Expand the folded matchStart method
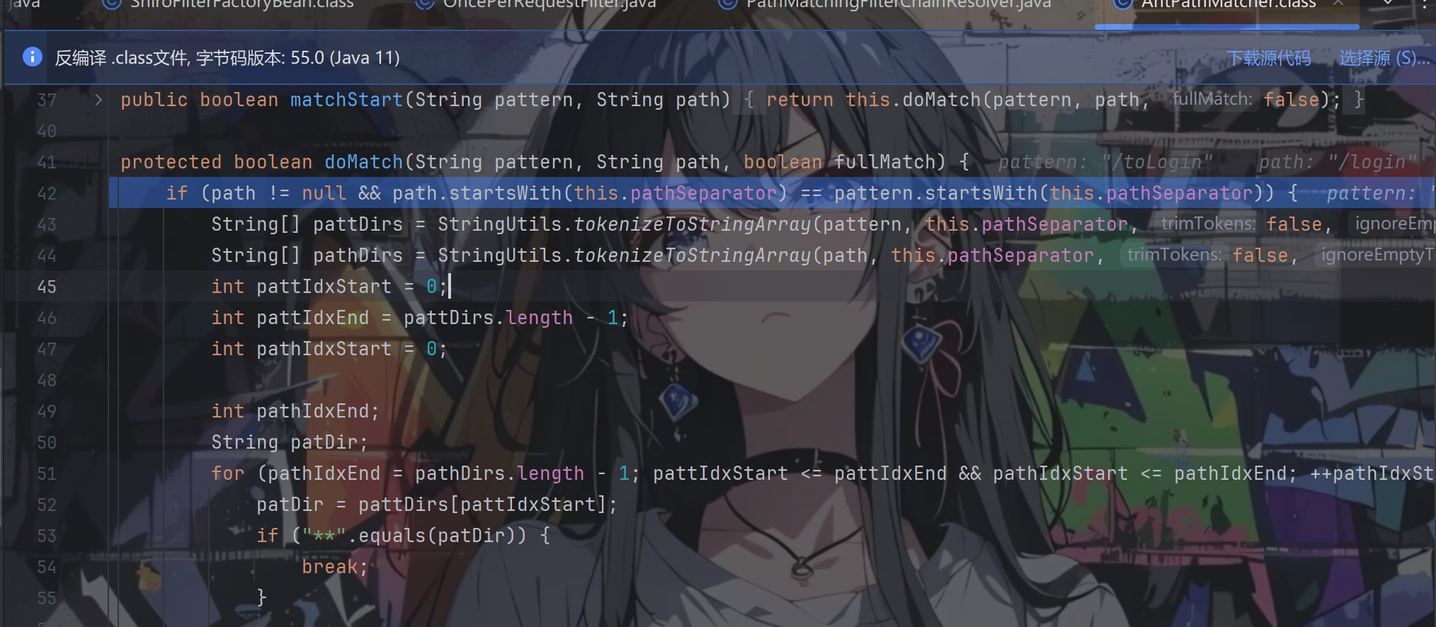This screenshot has width=1436, height=627. click(x=98, y=100)
